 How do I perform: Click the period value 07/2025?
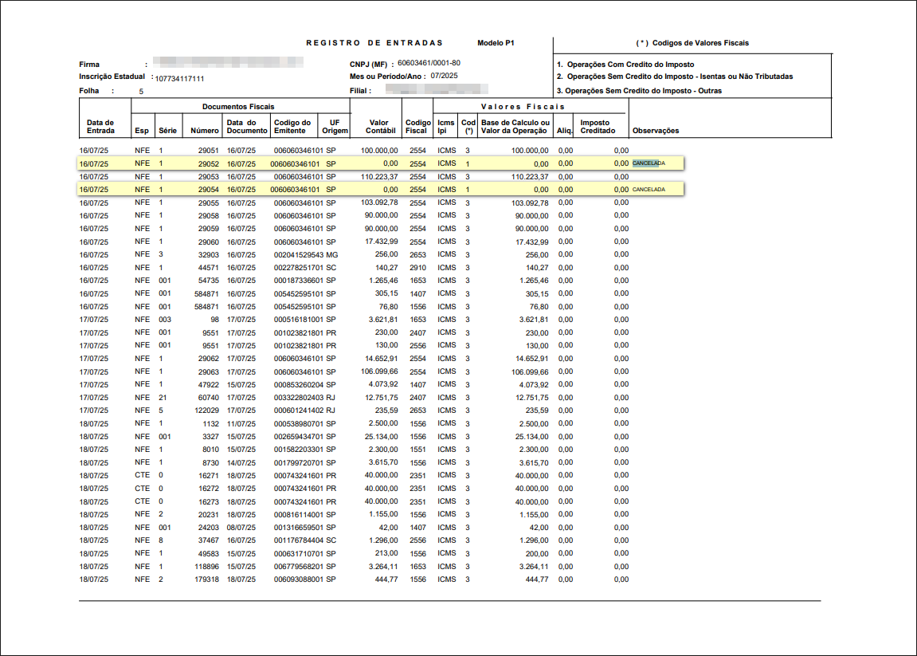click(x=446, y=76)
